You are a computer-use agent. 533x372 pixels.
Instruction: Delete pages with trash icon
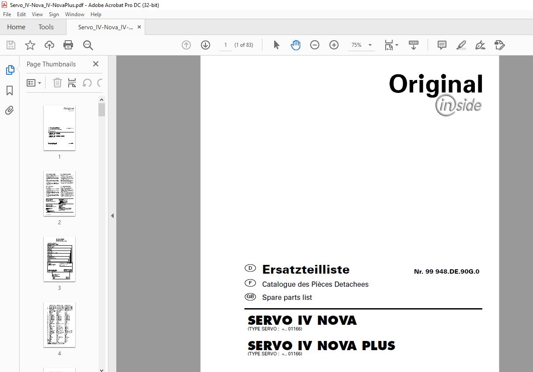(x=57, y=83)
